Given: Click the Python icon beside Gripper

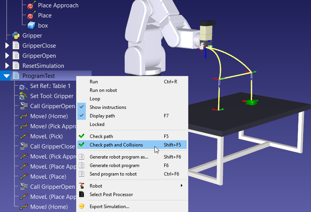Looking at the screenshot, I should tap(16, 36).
